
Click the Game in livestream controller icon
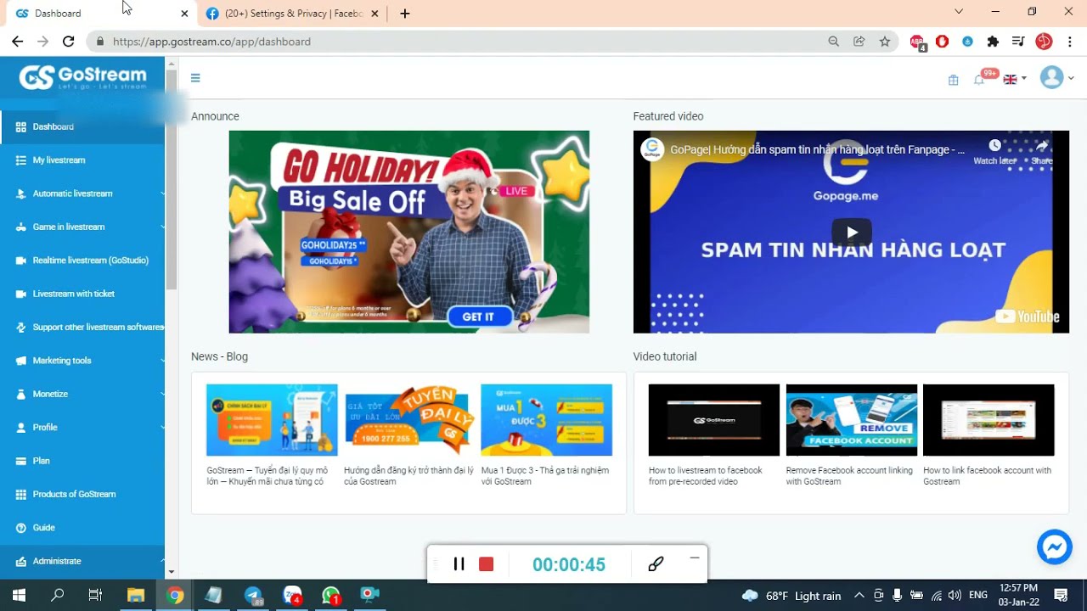click(x=21, y=227)
